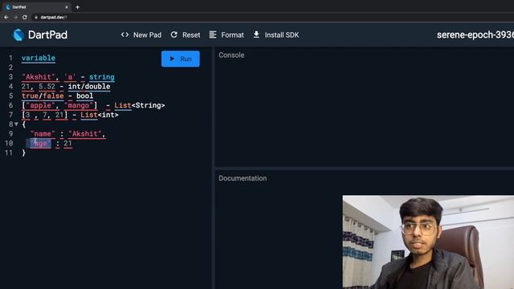
Task: Click the Install SDK download icon
Action: click(256, 35)
